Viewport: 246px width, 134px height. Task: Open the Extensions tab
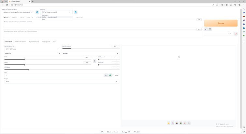(79, 17)
